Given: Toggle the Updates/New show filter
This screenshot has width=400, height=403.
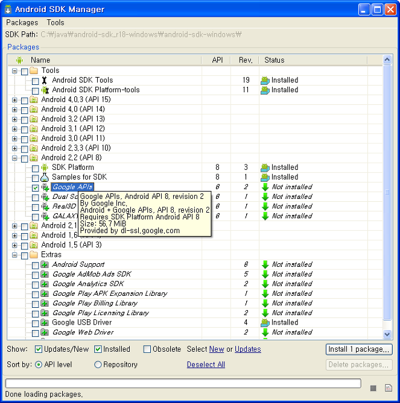Looking at the screenshot, I should (39, 349).
